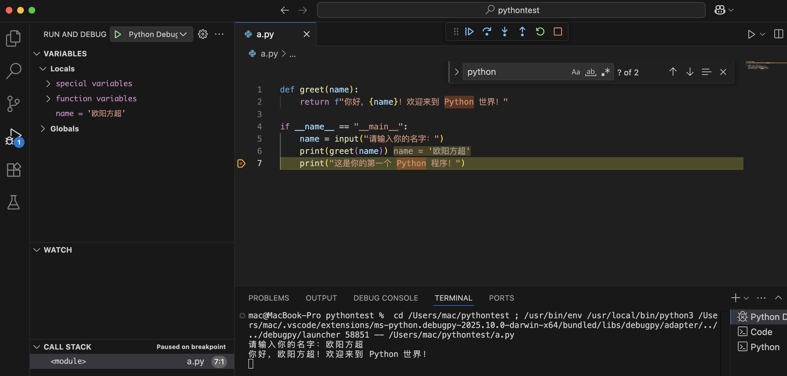The width and height of the screenshot is (787, 376).
Task: Close the find widget
Action: 723,72
